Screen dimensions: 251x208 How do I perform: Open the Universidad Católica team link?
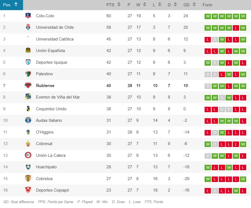[54, 39]
